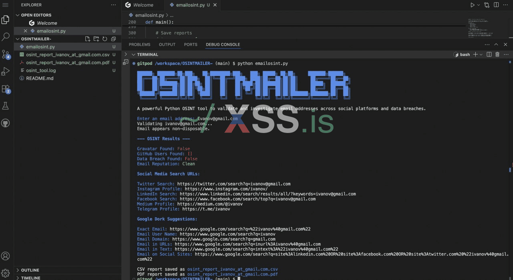This screenshot has width=513, height=280.
Task: Close the bottom panel
Action: 505,44
